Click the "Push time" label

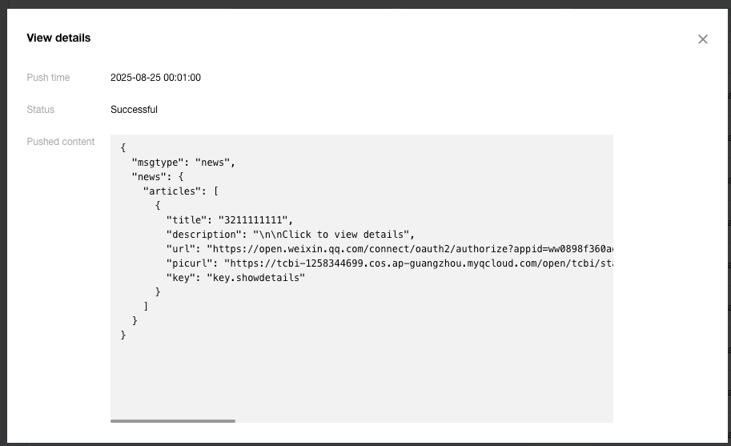coord(48,78)
